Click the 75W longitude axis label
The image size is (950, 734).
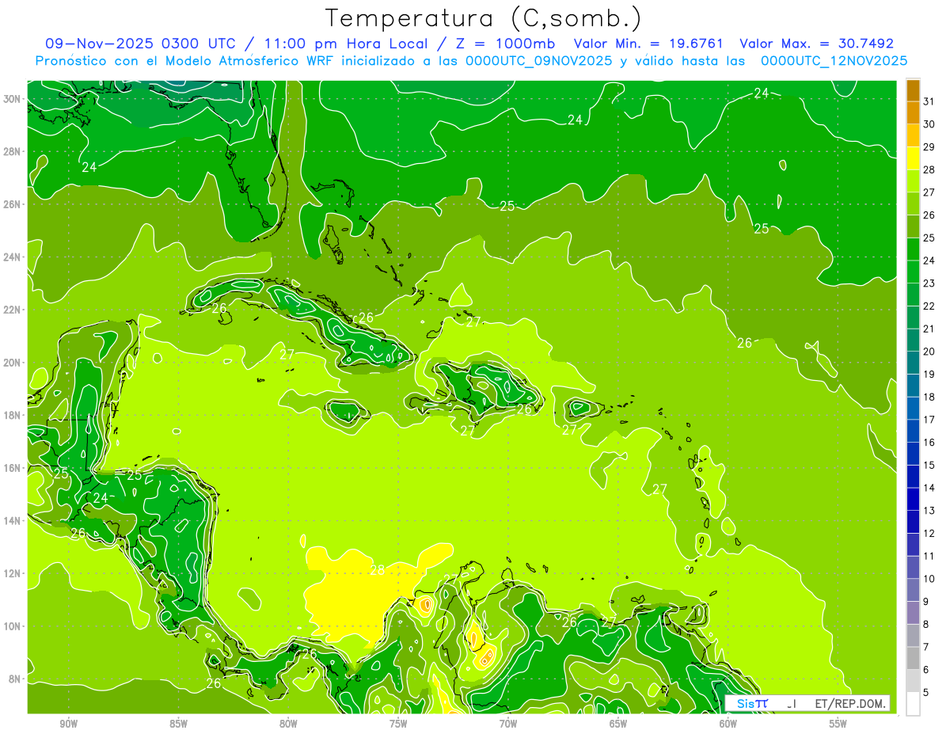click(x=398, y=724)
